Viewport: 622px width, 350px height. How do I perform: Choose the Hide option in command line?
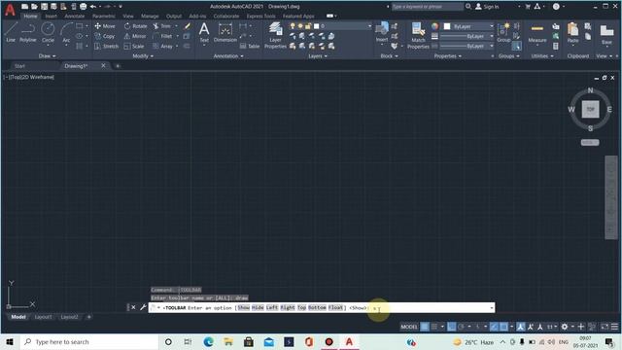click(258, 307)
